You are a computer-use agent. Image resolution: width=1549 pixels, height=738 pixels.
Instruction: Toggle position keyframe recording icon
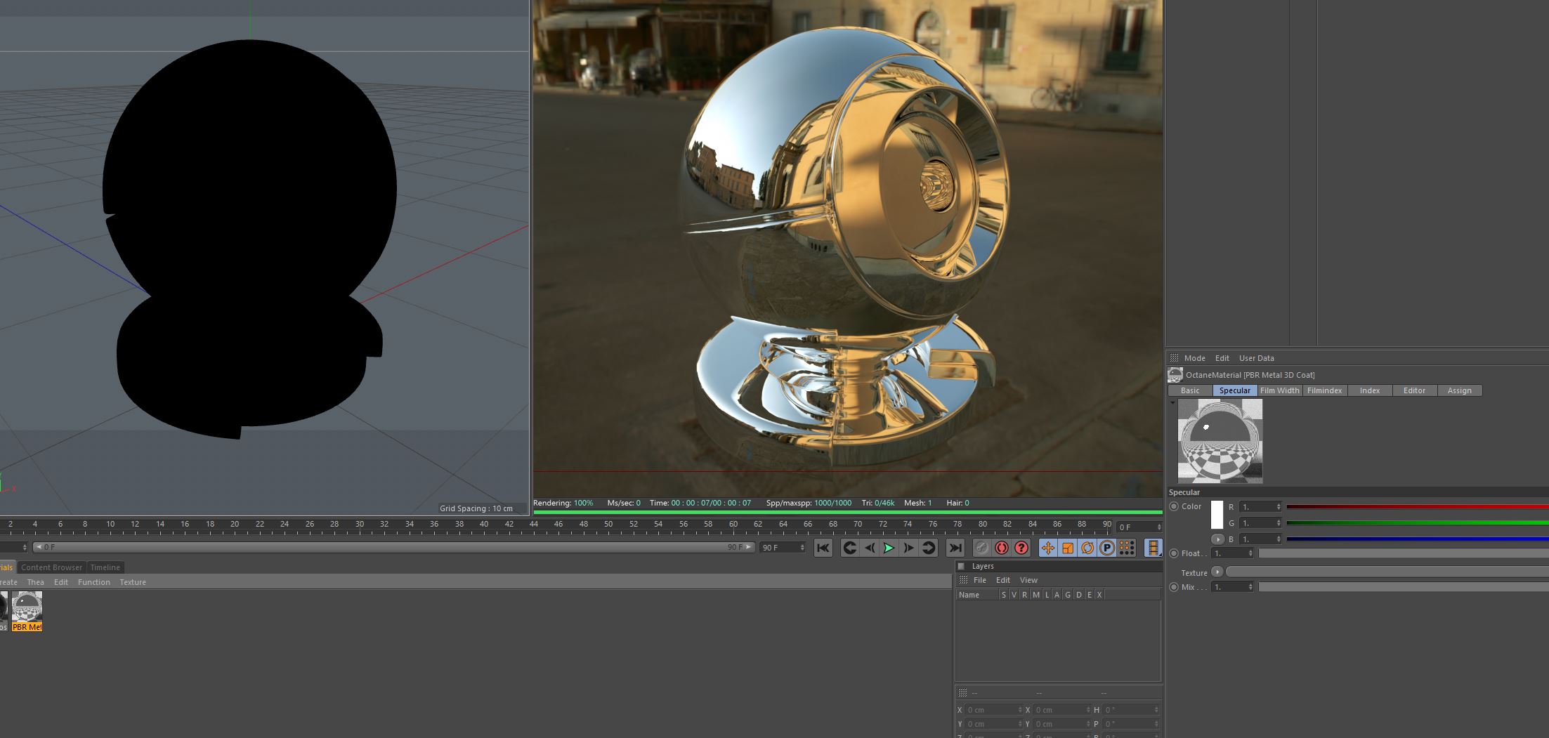pos(1047,548)
